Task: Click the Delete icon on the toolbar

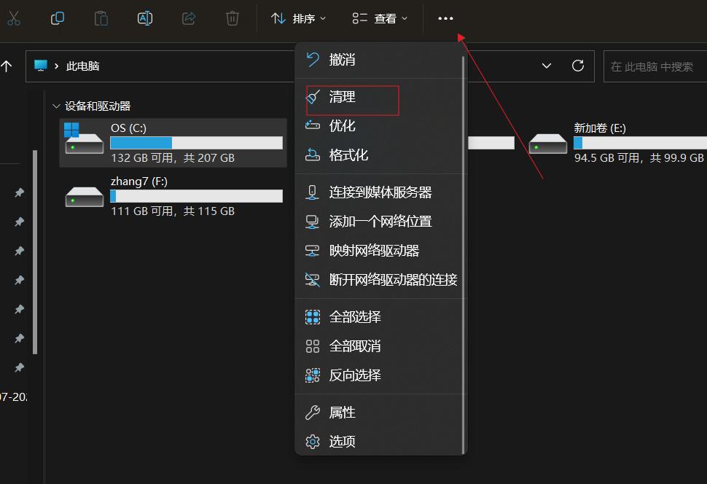Action: (x=233, y=18)
